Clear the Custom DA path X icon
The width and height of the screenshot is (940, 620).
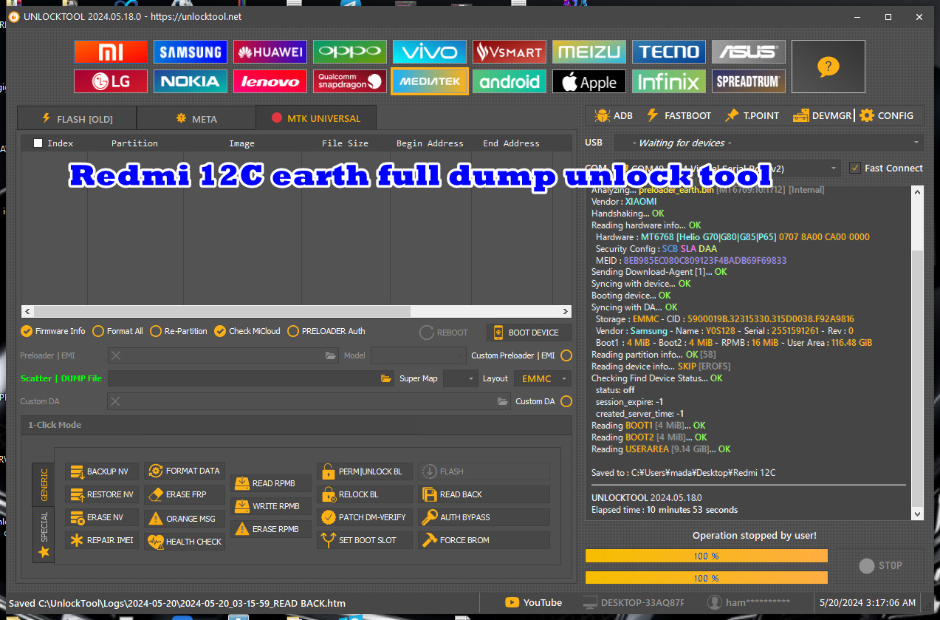tap(116, 401)
